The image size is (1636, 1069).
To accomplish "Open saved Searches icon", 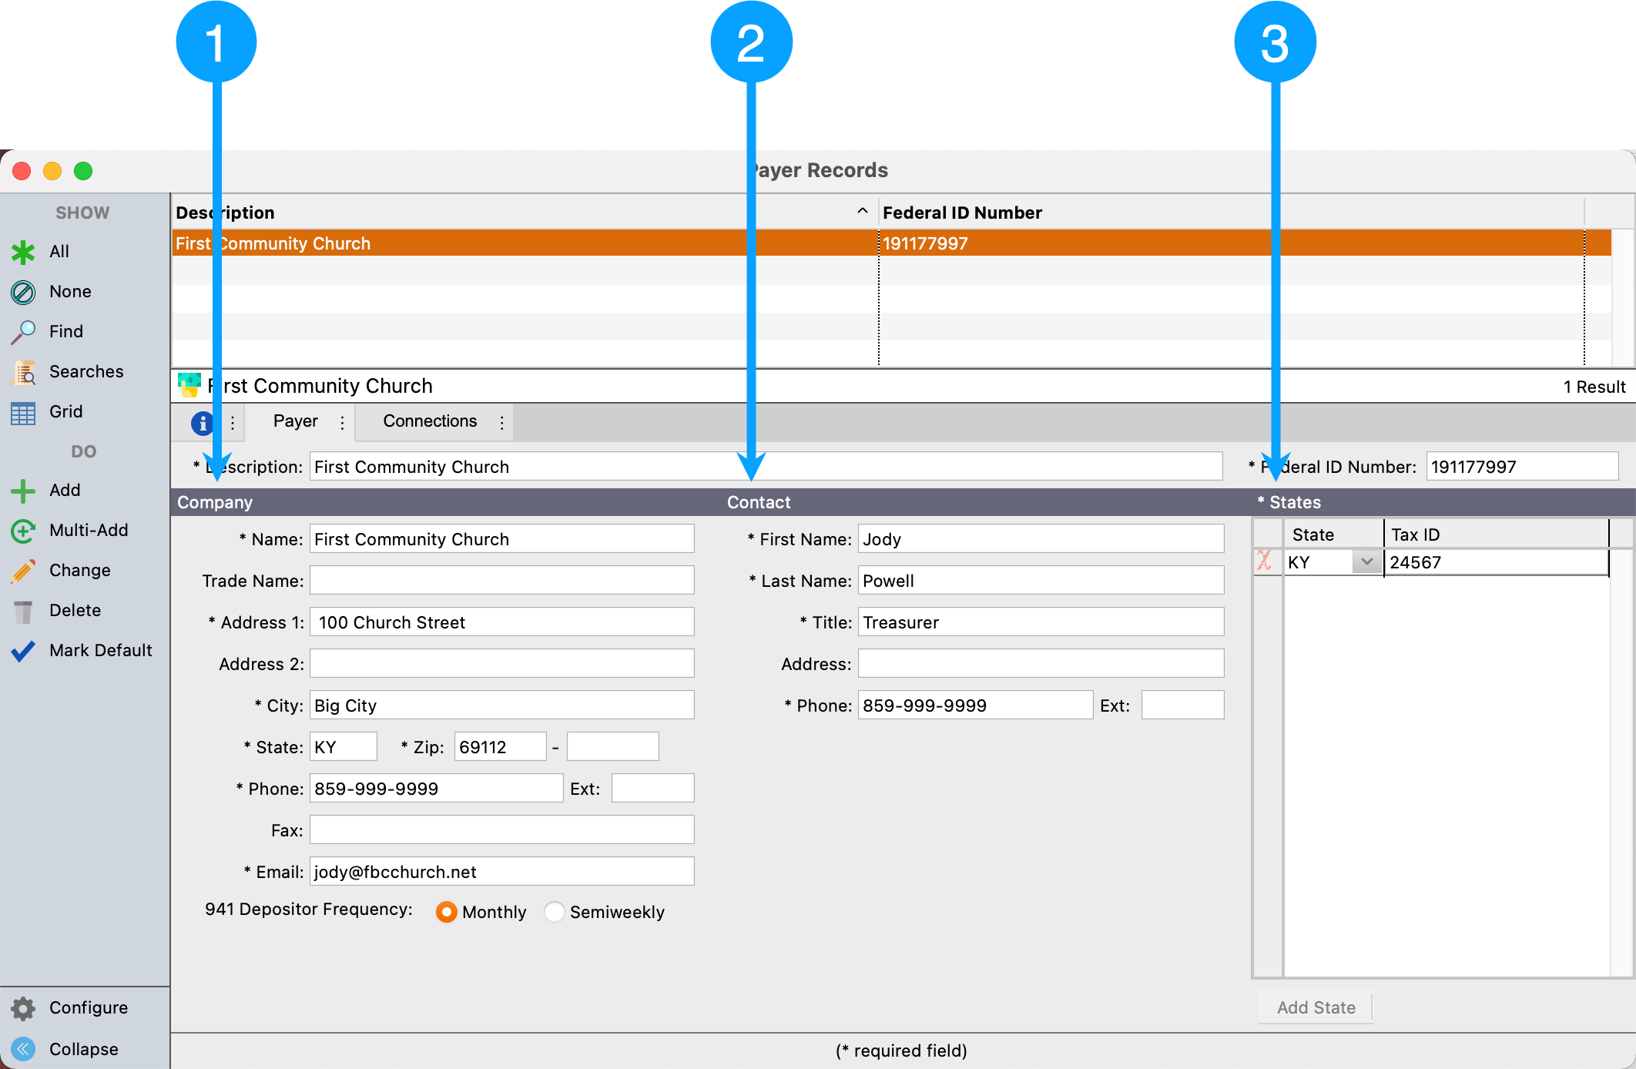I will (23, 372).
